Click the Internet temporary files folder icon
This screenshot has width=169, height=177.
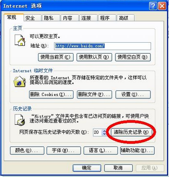pos(20,82)
